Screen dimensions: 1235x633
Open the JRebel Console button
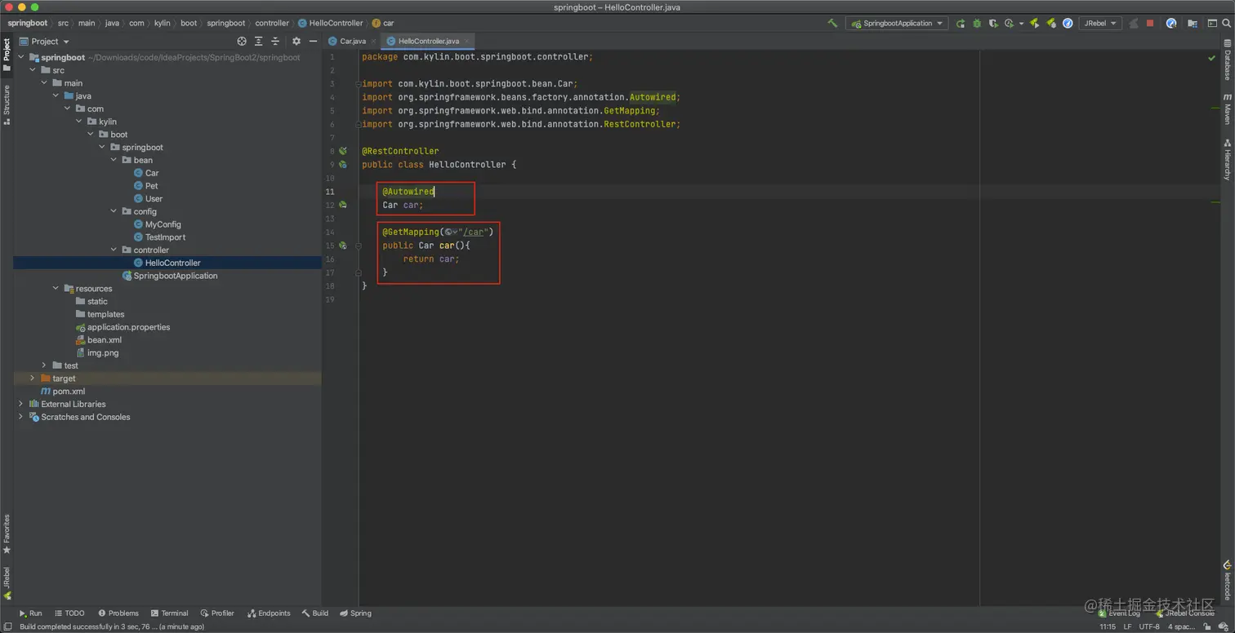(1185, 613)
